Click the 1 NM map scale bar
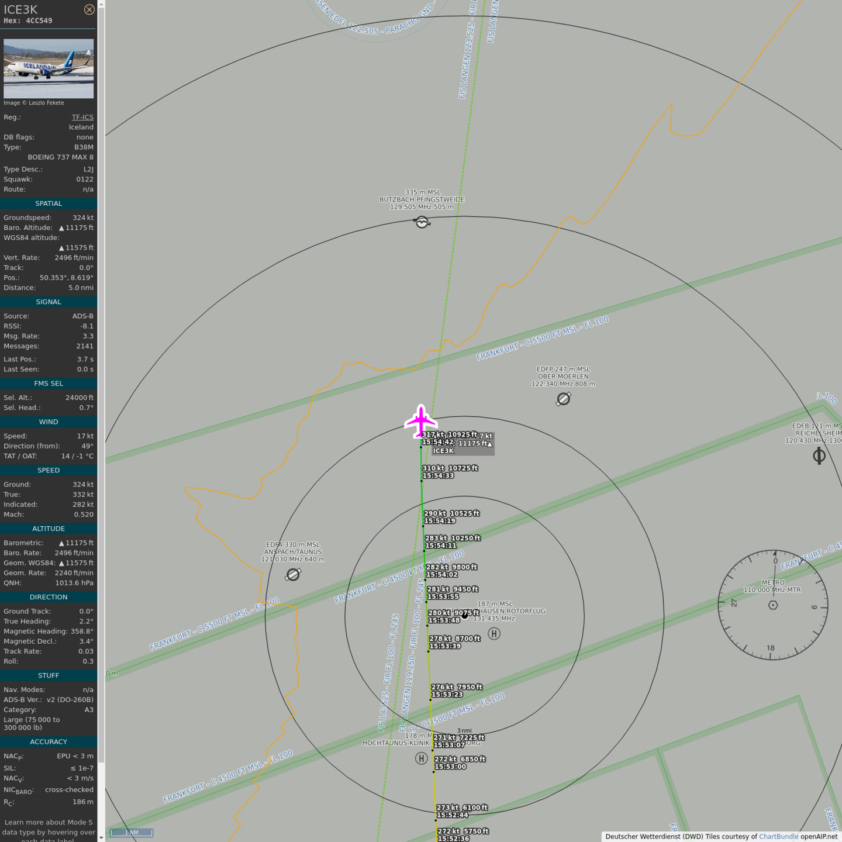The width and height of the screenshot is (842, 842). (132, 833)
